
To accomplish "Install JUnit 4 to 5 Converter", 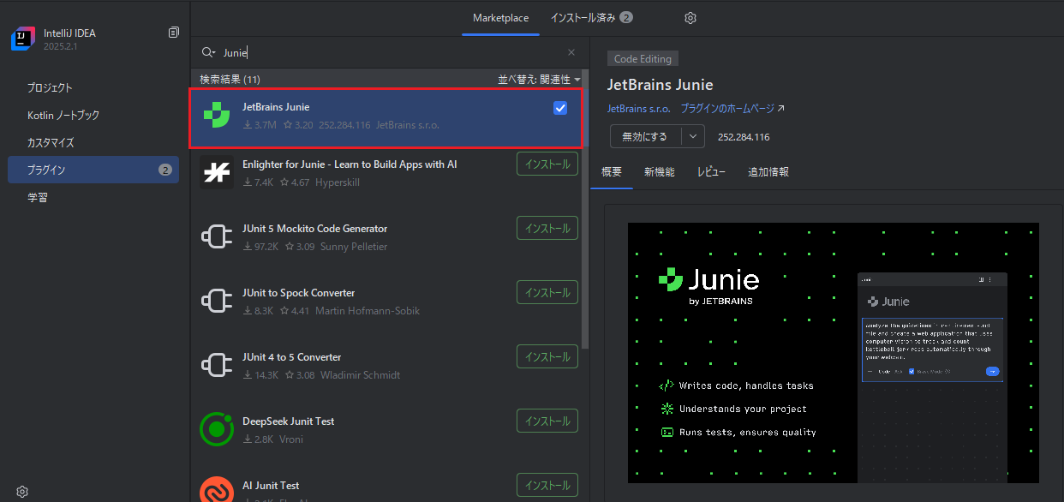I will (x=547, y=356).
